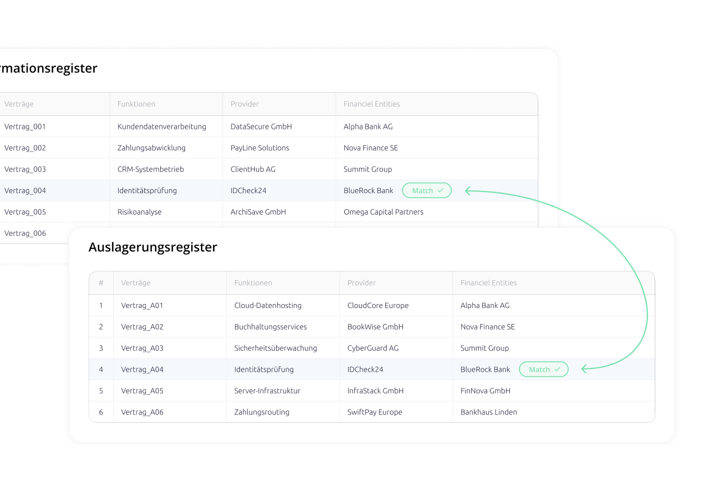The image size is (705, 486).
Task: Click the Match badge in the Vertrag_A04 row
Action: (x=544, y=369)
